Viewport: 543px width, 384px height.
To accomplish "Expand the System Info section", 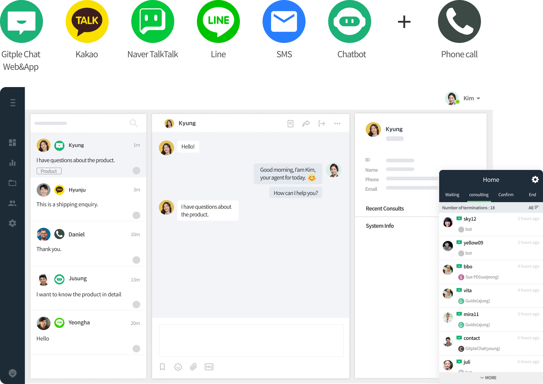I will pos(380,226).
